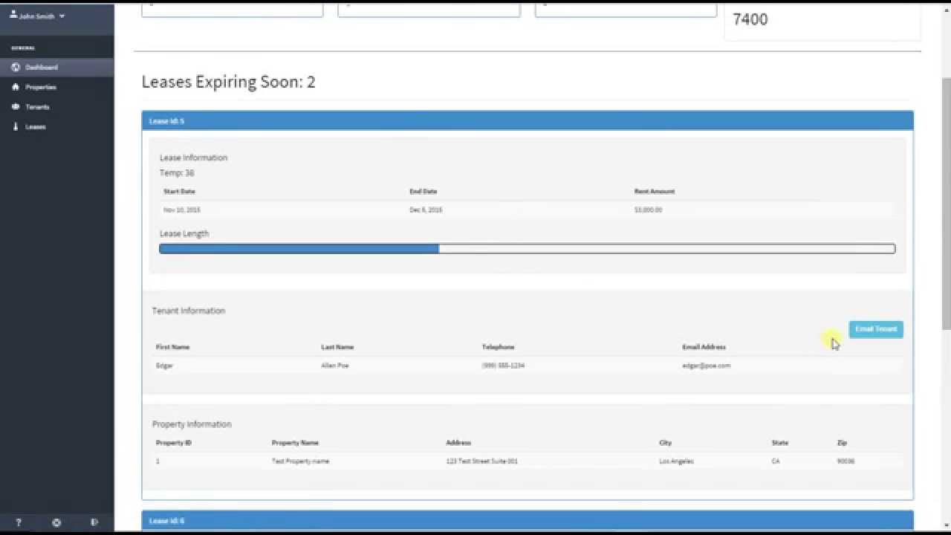Click the Leases Expiring Soon: 2 heading
Viewport: 951px width, 535px height.
[229, 82]
